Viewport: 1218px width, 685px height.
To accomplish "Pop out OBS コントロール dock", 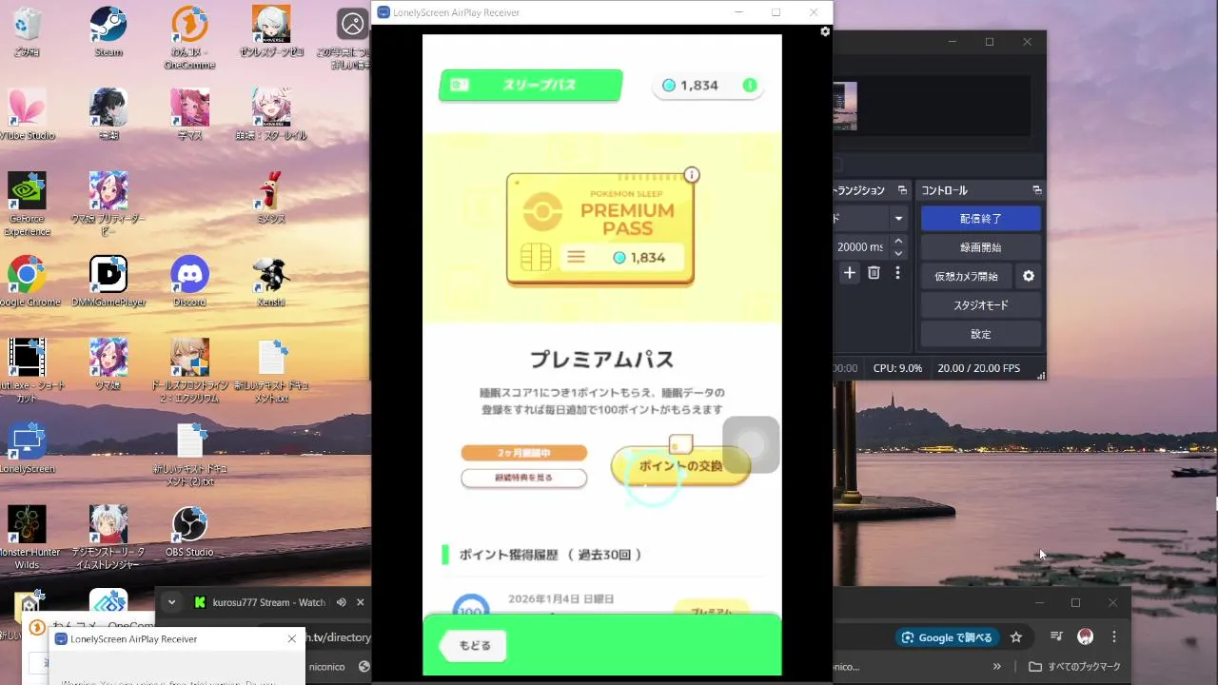I will tap(1037, 190).
